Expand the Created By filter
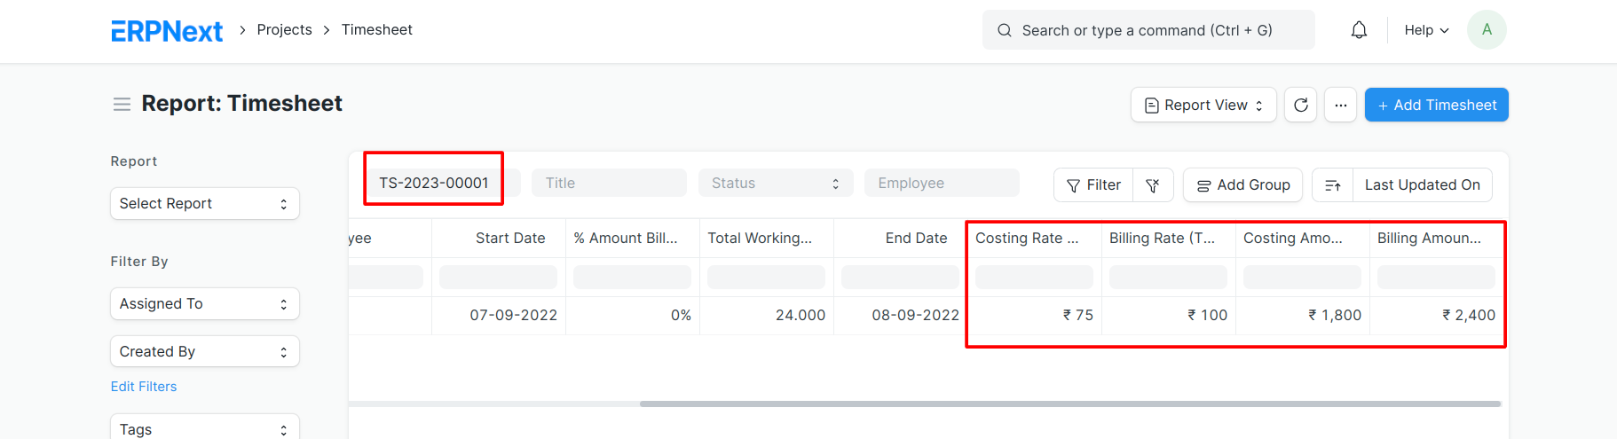The width and height of the screenshot is (1617, 439). (x=205, y=351)
